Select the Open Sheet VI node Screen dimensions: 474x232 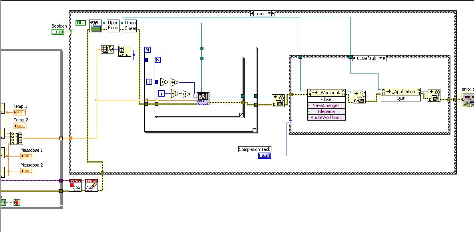click(131, 26)
